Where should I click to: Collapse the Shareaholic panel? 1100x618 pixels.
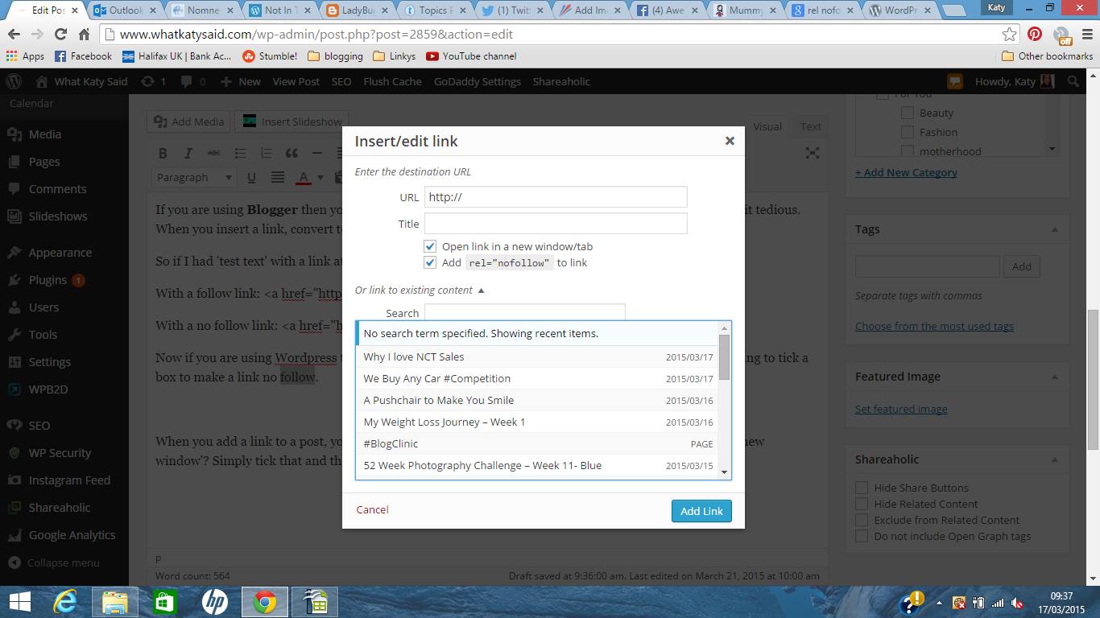[x=1055, y=459]
